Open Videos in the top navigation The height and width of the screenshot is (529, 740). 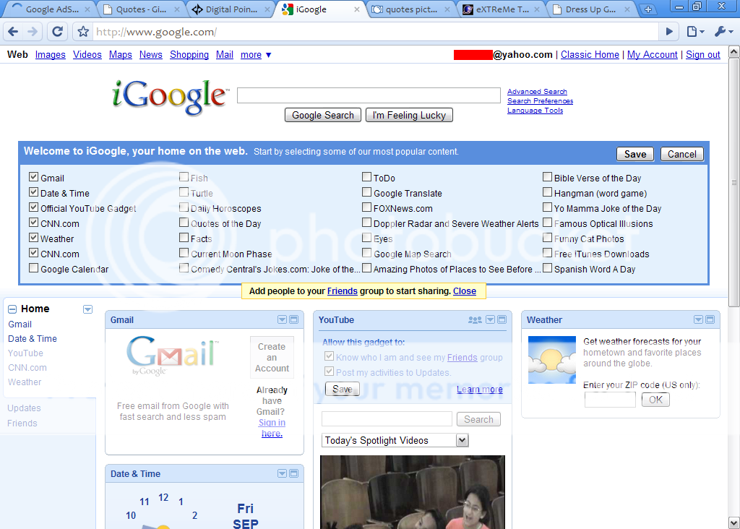click(x=87, y=55)
